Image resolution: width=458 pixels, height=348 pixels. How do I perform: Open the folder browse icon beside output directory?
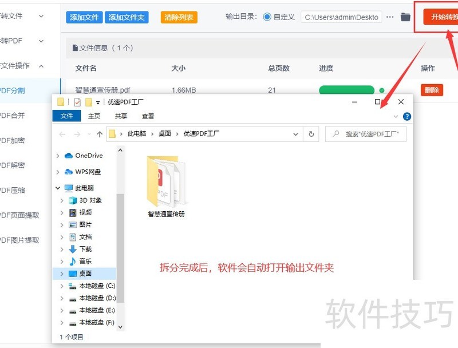pyautogui.click(x=405, y=17)
